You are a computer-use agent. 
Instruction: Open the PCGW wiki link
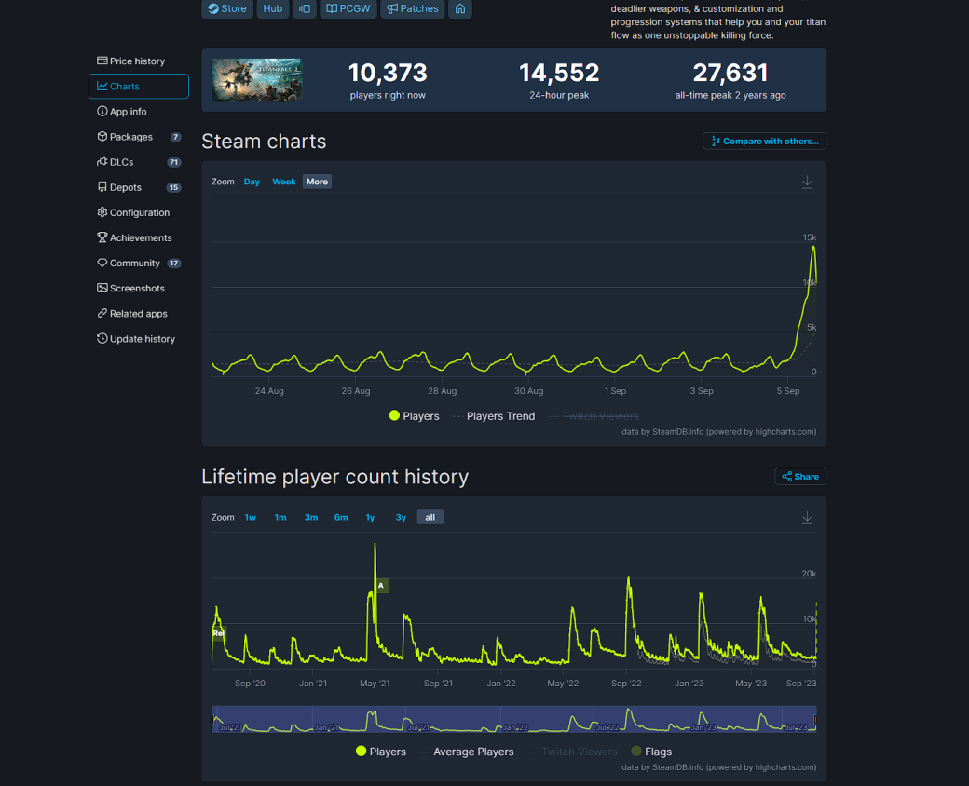(x=348, y=8)
